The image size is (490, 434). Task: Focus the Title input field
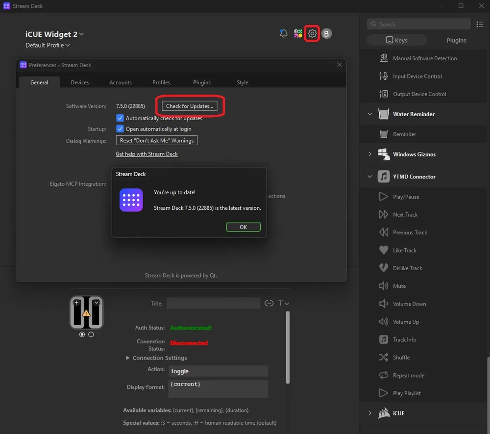pyautogui.click(x=214, y=303)
